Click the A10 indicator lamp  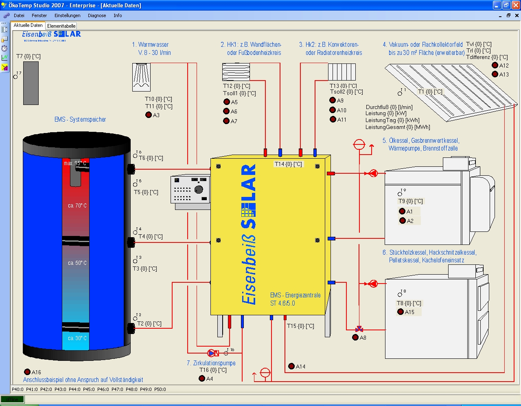tap(333, 110)
